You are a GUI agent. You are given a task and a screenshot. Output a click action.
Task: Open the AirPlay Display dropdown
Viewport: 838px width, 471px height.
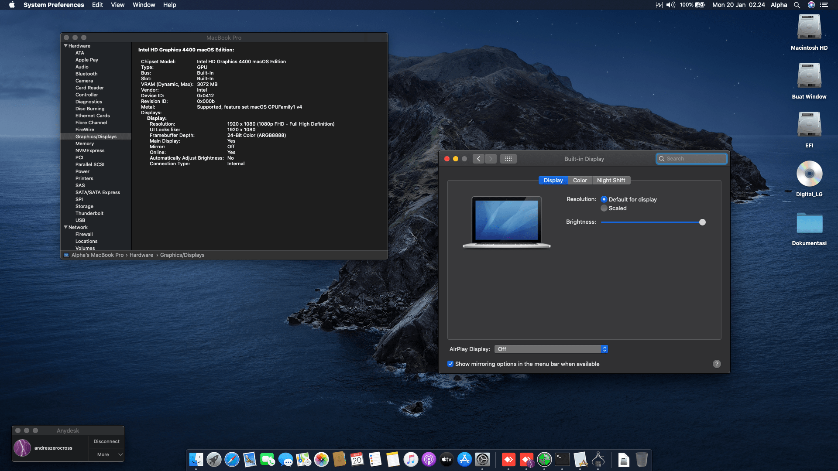click(x=551, y=349)
